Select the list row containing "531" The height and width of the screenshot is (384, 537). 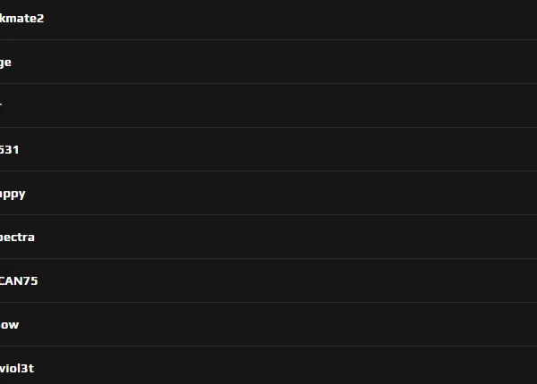(x=268, y=149)
